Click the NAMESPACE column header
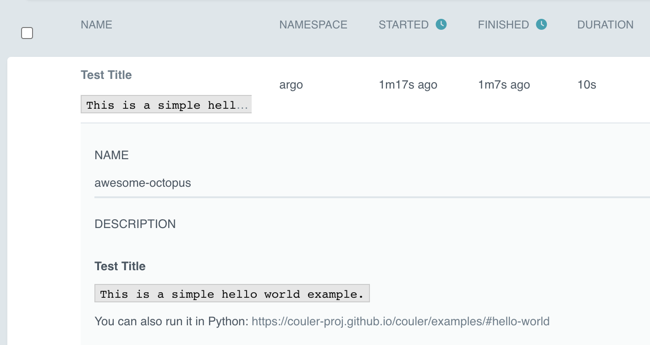The width and height of the screenshot is (650, 345). coord(313,25)
